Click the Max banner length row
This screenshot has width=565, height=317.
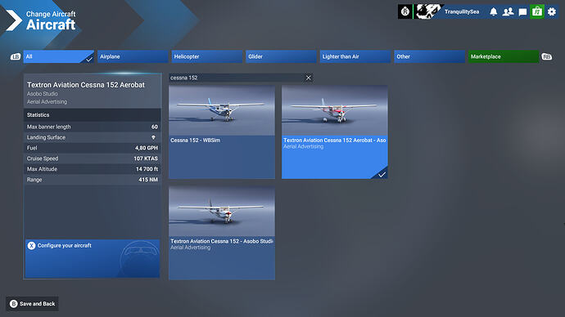coord(93,127)
